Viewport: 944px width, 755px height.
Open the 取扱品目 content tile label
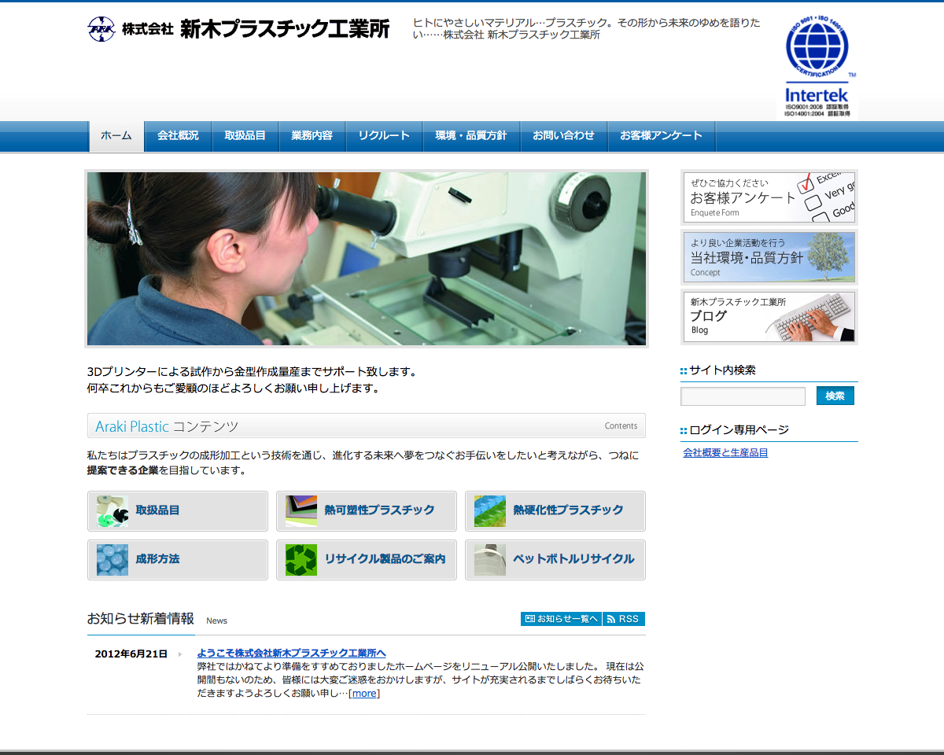coord(158,510)
